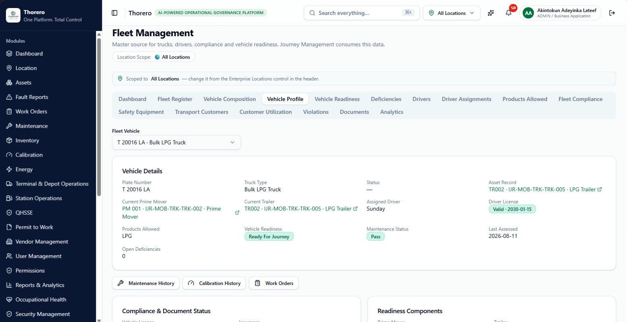The height and width of the screenshot is (322, 627).
Task: Open the Transport Customers tab
Action: [x=201, y=112]
